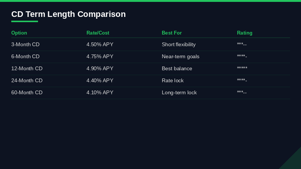This screenshot has width=301, height=169.
Task: Select the Near-term goals text
Action: (x=181, y=57)
